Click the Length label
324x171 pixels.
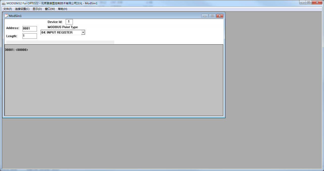pos(12,36)
